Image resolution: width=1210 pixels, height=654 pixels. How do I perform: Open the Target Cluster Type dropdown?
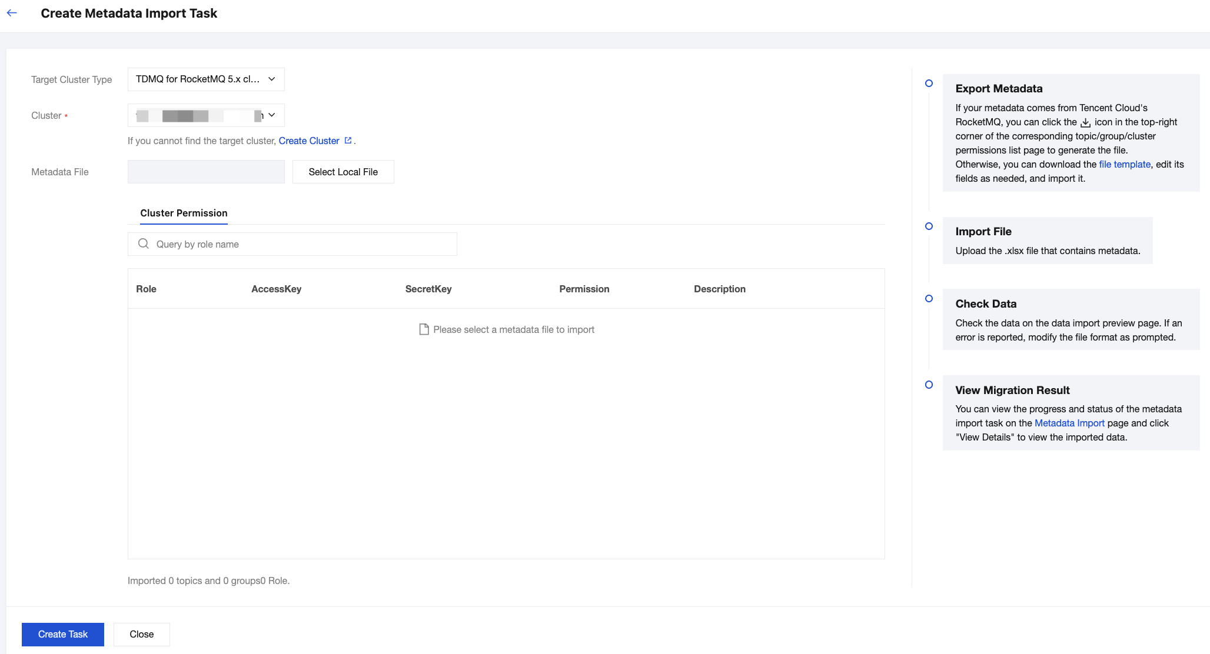[206, 79]
